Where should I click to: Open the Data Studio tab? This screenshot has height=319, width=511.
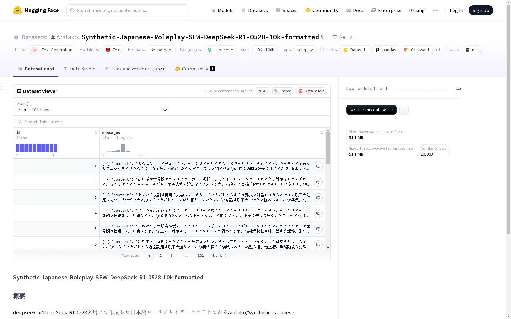tap(79, 69)
